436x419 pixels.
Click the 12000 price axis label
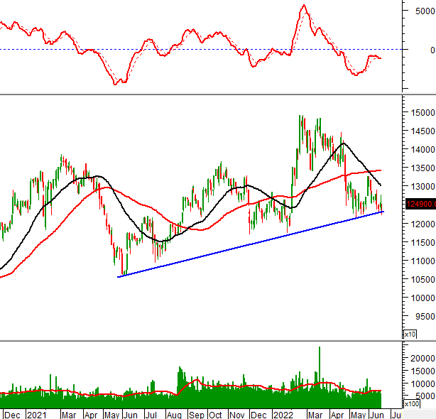[x=419, y=224]
